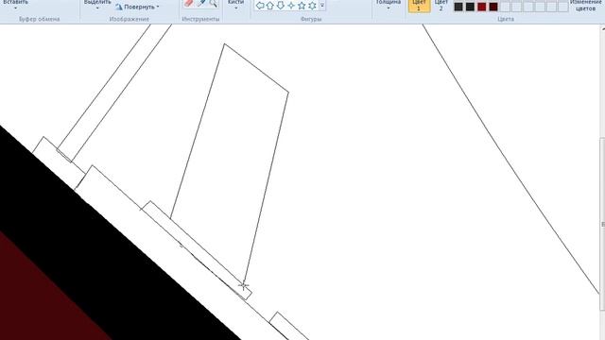Select the first empty custom color slot
605x340 pixels.
tap(505, 7)
